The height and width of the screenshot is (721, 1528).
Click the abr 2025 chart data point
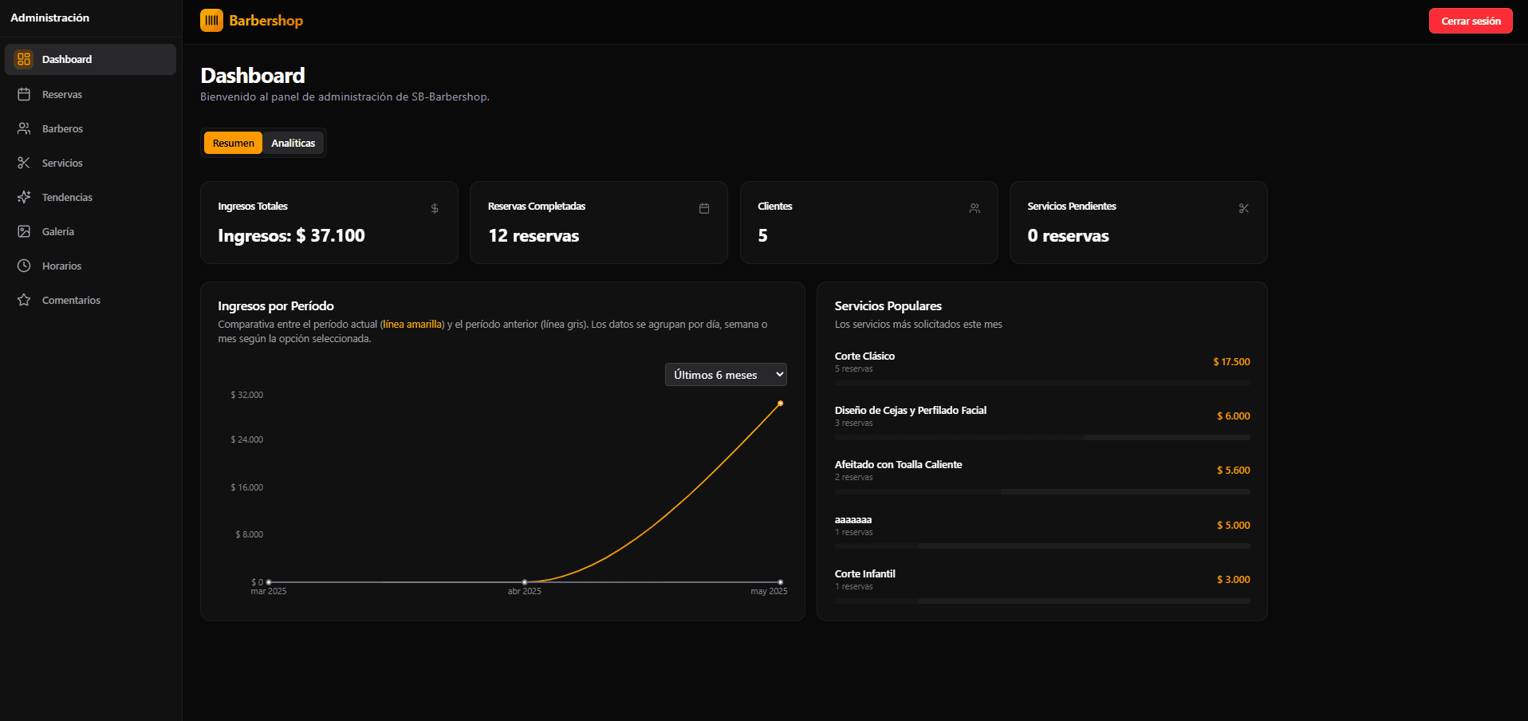tap(525, 582)
